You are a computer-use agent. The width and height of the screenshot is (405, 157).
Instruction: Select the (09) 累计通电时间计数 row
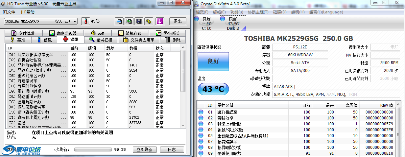pos(93,91)
